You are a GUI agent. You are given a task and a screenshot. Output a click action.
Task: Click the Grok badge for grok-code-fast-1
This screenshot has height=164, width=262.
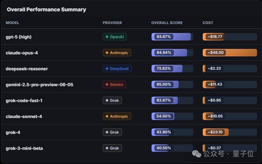pyautogui.click(x=112, y=100)
